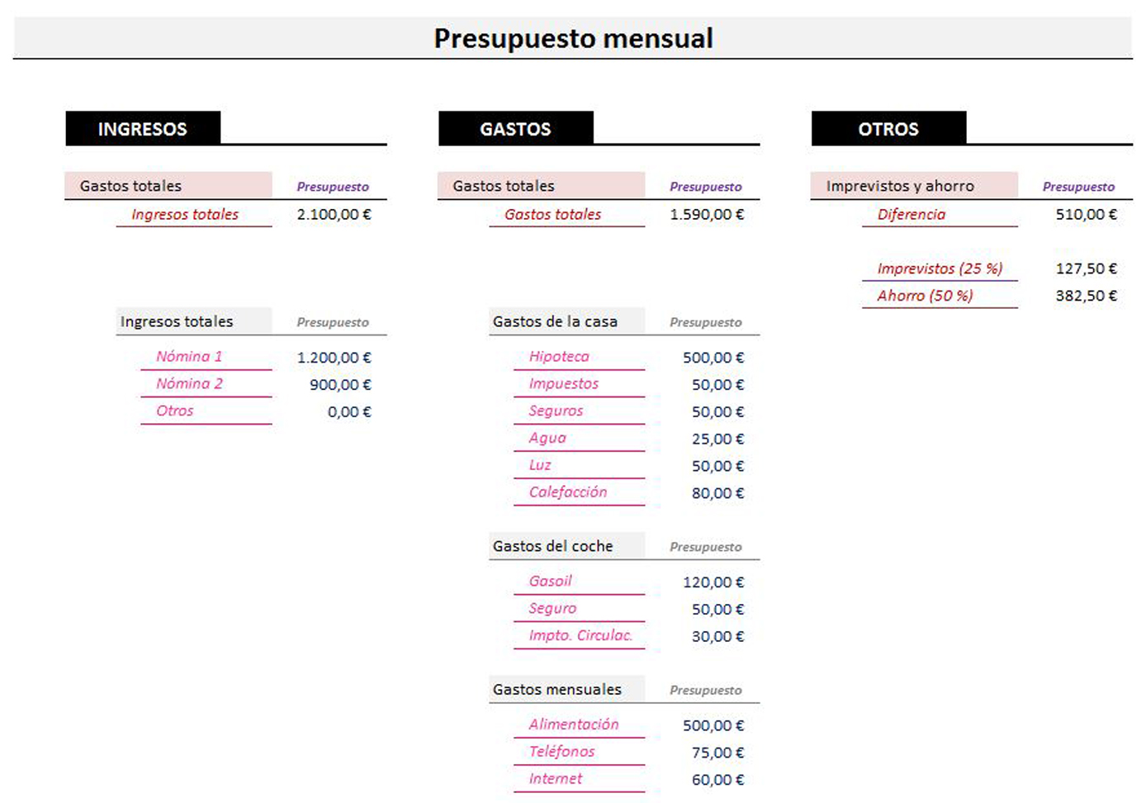Click Presupuesto header beside Gastos mensuales
The width and height of the screenshot is (1146, 803).
coord(706,690)
